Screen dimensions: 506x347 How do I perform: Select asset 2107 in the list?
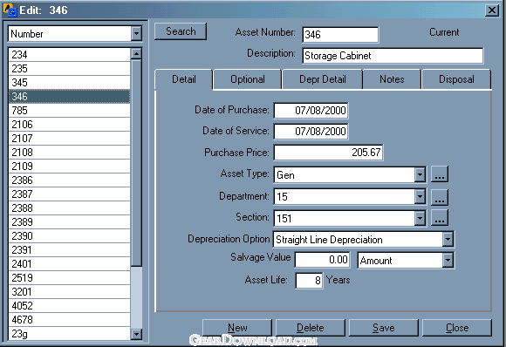69,138
